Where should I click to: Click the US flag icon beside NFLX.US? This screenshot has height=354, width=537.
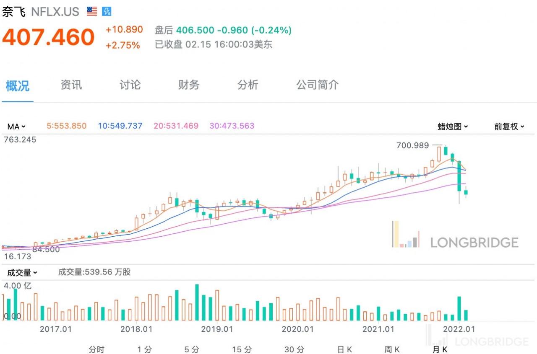[x=92, y=11]
